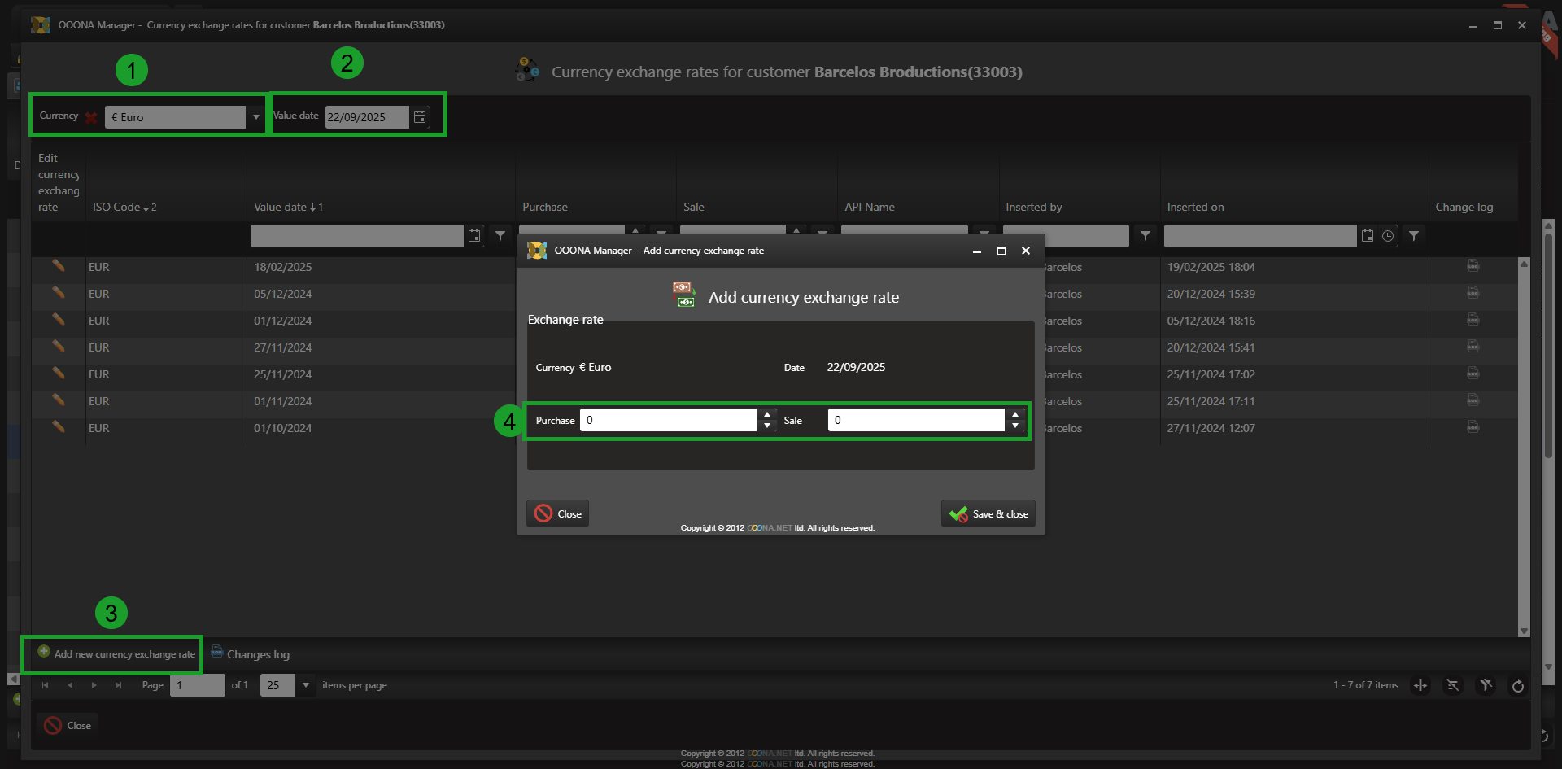The image size is (1562, 769).
Task: Sort by Value date column header
Action: [288, 208]
